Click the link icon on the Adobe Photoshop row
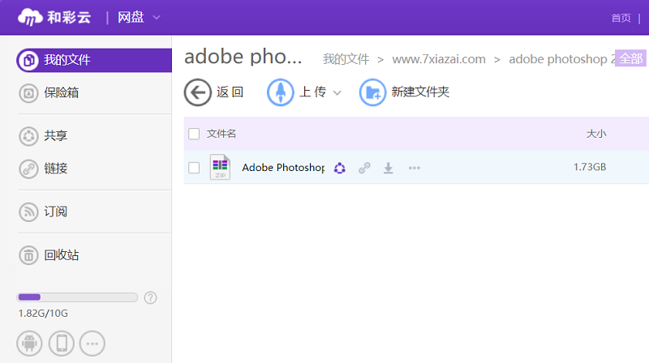649x363 pixels. click(x=364, y=168)
